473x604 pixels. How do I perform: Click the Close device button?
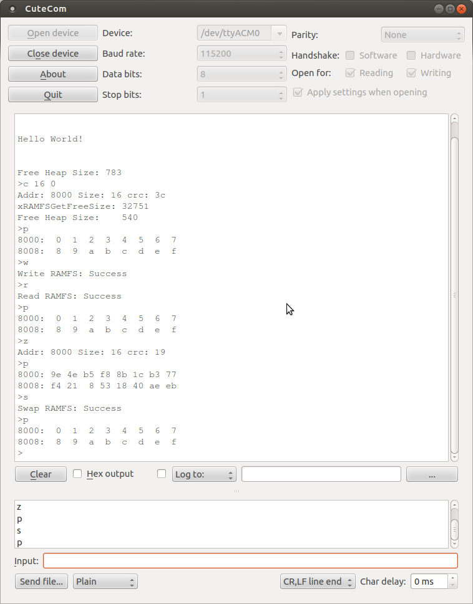pyautogui.click(x=53, y=54)
